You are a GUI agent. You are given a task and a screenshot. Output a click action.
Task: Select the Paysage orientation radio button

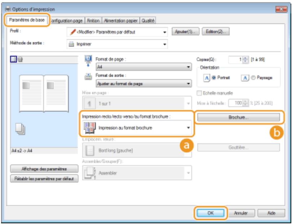coord(253,78)
